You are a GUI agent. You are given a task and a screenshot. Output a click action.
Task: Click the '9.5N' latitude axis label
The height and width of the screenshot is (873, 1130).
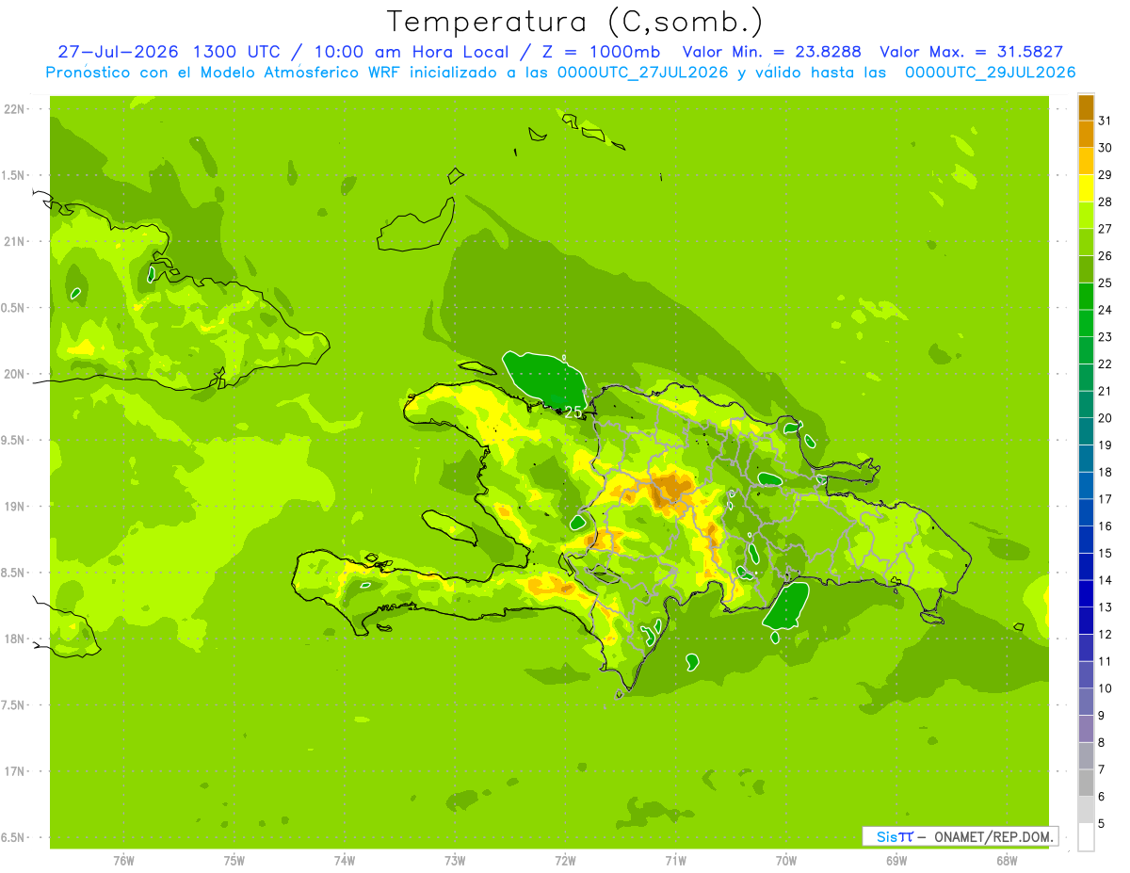[x=14, y=440]
